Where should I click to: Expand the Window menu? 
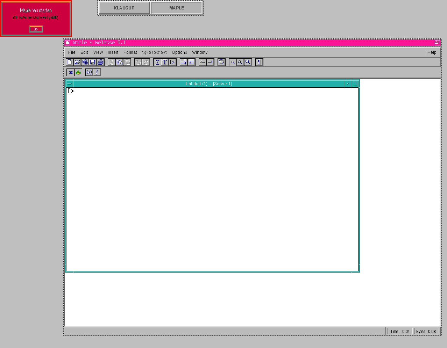(200, 52)
